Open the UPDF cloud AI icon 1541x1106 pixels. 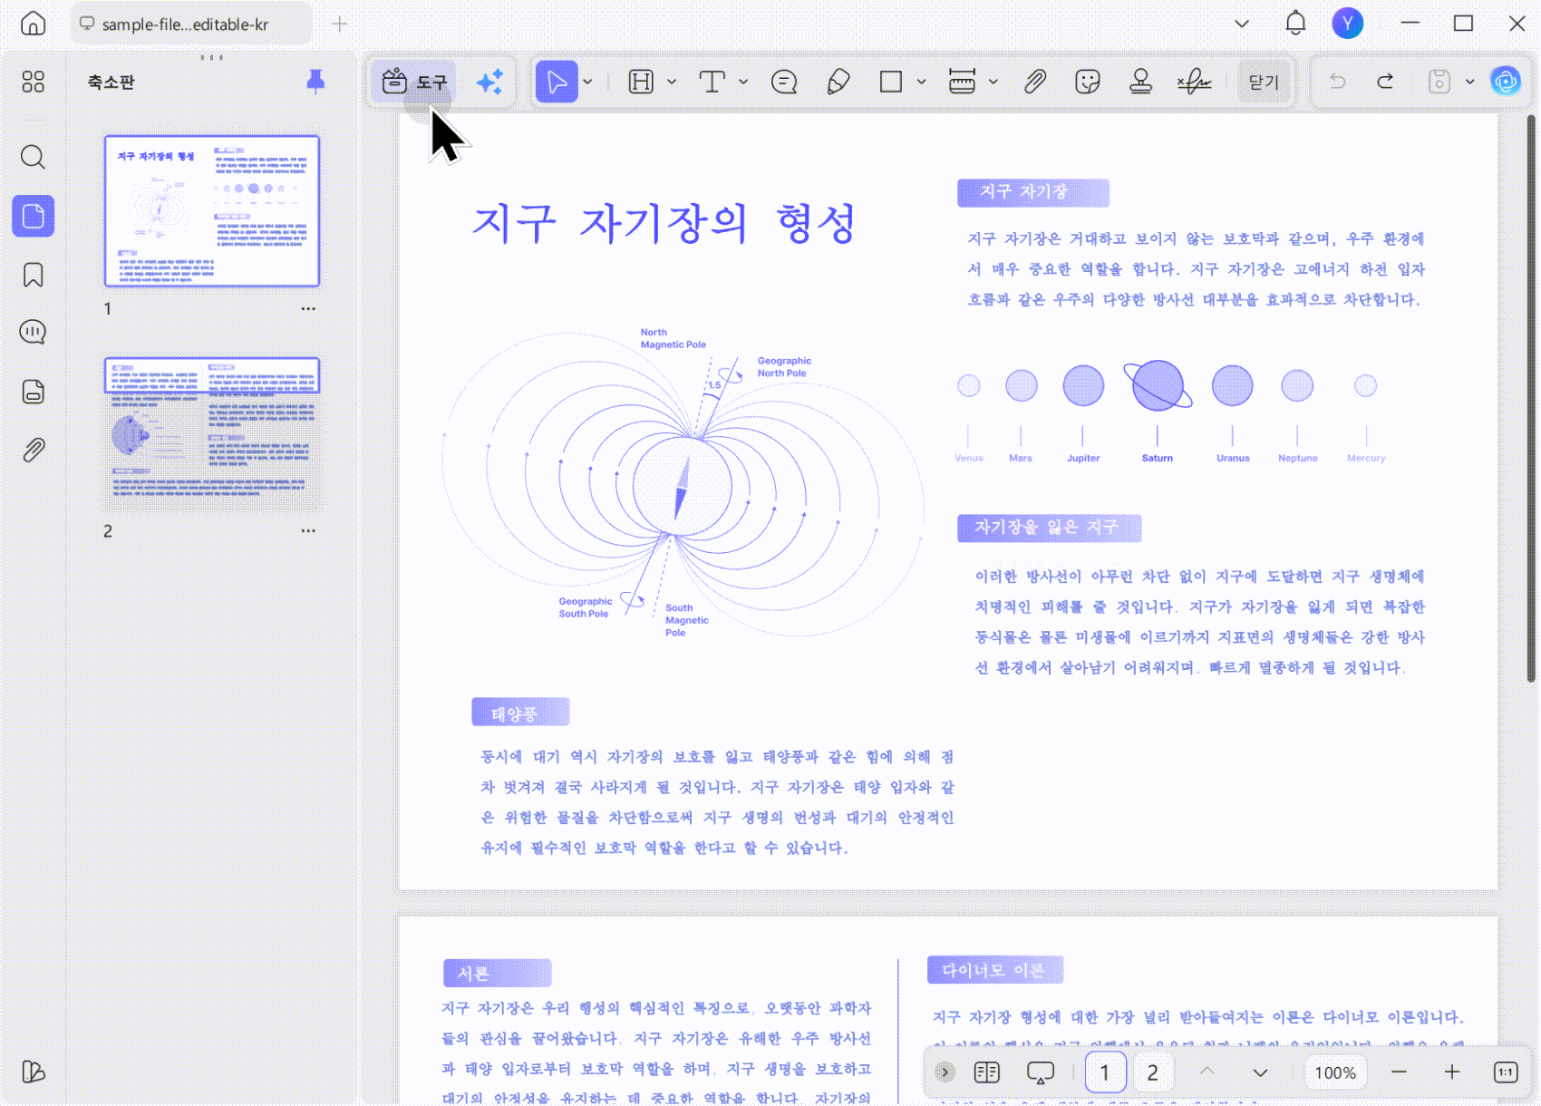[x=1506, y=82]
